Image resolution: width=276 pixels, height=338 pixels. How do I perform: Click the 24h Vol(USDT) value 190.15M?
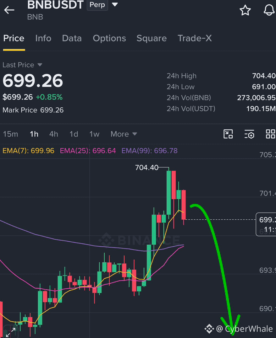pyautogui.click(x=261, y=109)
